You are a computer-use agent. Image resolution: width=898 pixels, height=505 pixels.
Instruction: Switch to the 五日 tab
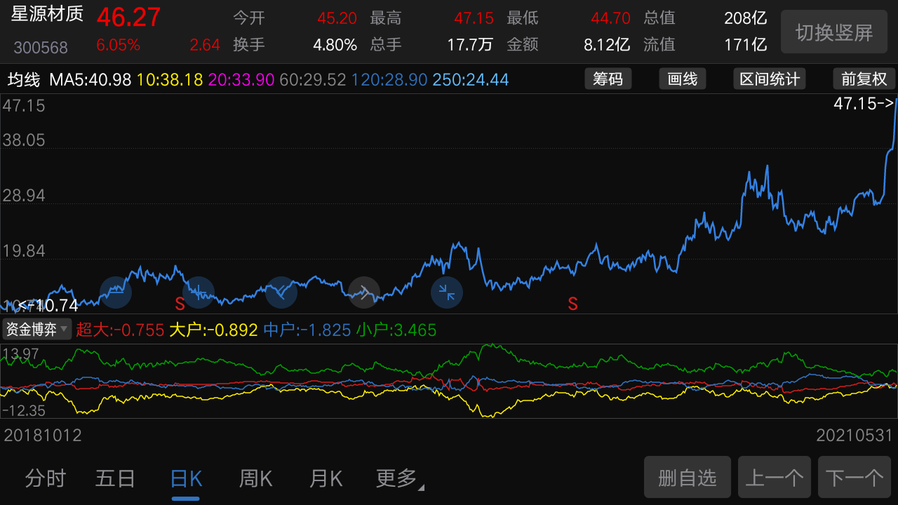tap(116, 478)
